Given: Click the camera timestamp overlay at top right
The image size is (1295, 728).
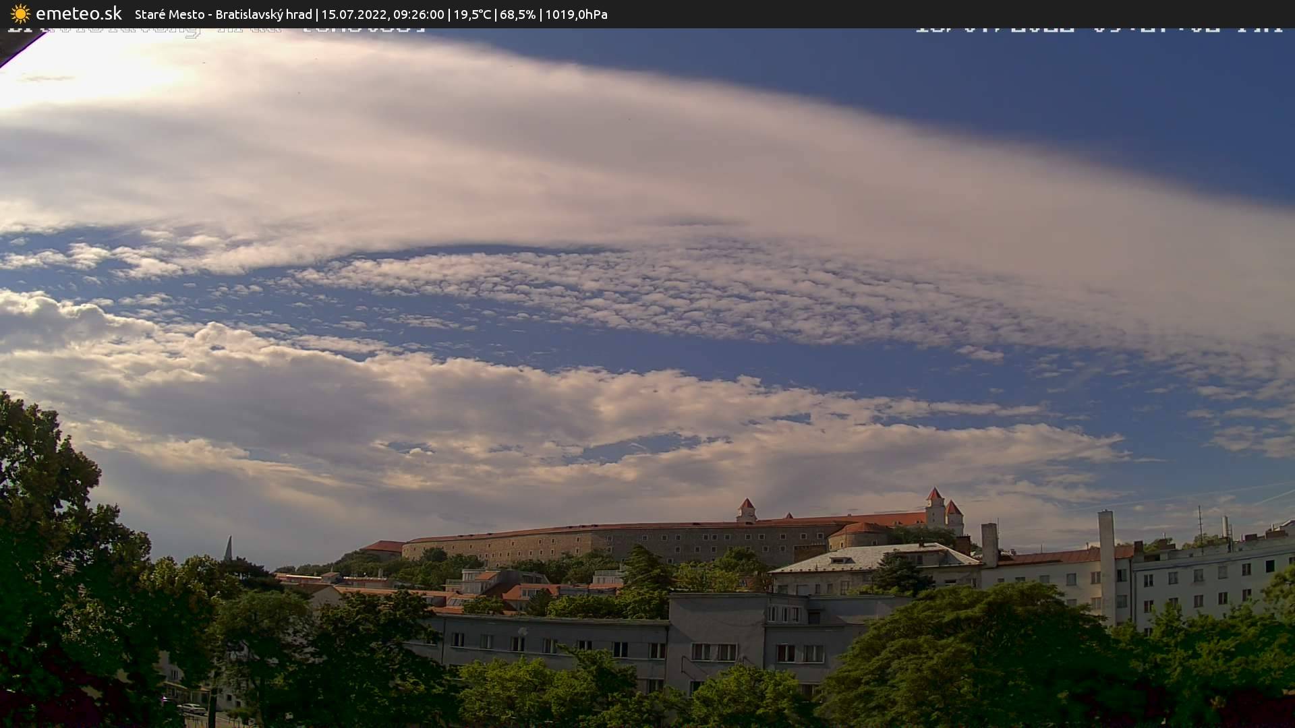Looking at the screenshot, I should click(x=1098, y=29).
